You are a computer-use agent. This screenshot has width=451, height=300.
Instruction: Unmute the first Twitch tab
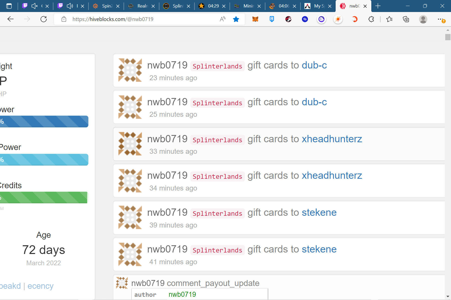pyautogui.click(x=35, y=6)
